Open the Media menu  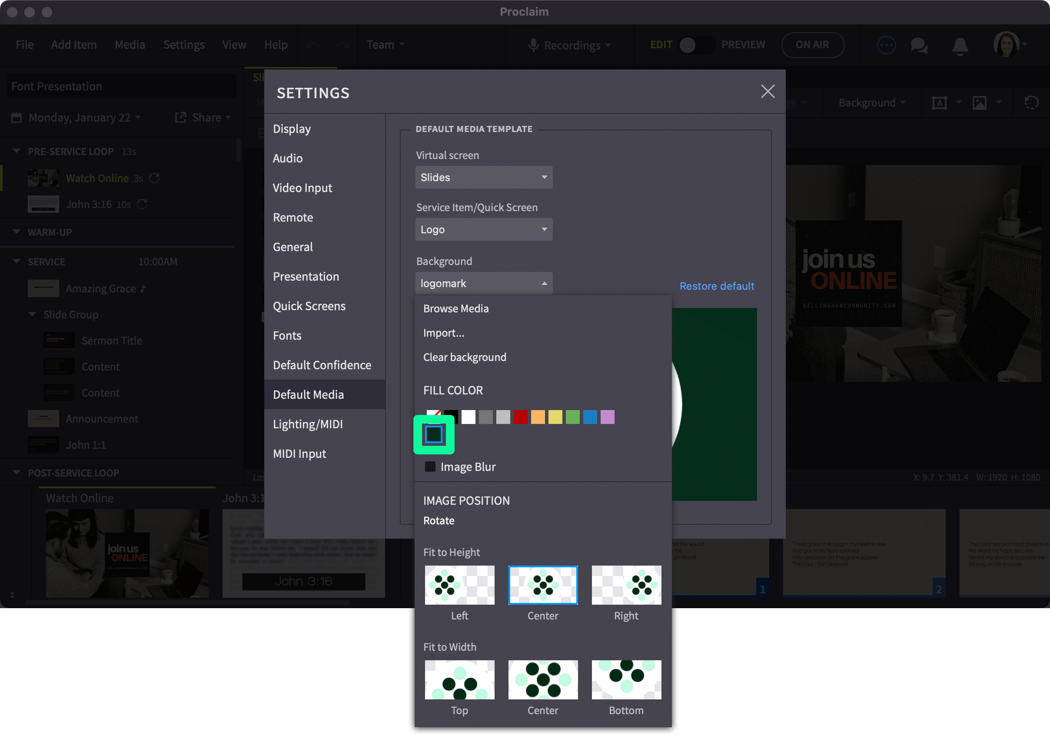130,44
